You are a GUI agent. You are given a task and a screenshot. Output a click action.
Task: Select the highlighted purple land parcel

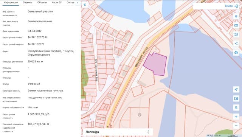tap(156, 64)
